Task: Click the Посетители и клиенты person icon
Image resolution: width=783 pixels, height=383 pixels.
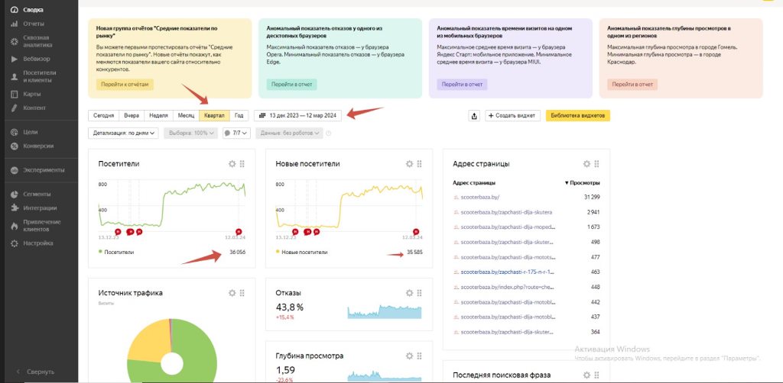Action: [x=14, y=77]
